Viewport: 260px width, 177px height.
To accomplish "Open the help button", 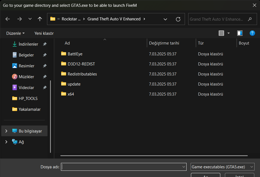I will pyautogui.click(x=252, y=33).
